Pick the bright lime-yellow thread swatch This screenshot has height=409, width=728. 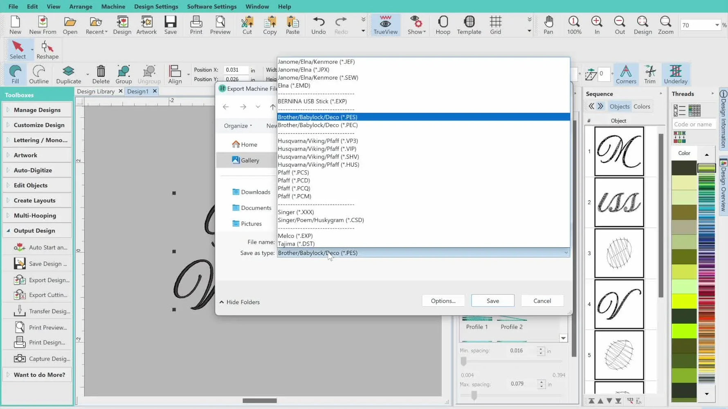(x=684, y=301)
